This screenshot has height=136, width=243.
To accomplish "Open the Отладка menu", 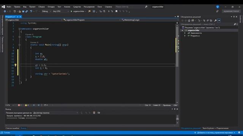I will [51, 7].
